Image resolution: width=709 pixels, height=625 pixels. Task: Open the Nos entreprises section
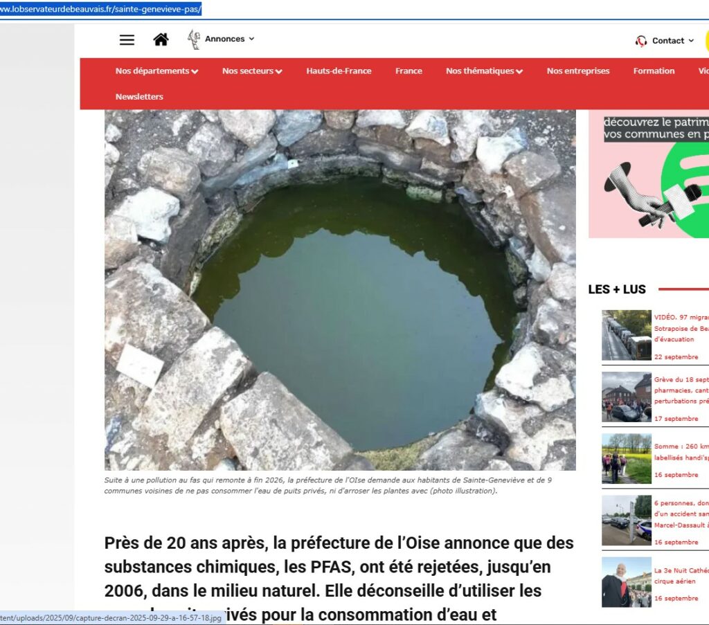[x=578, y=71]
